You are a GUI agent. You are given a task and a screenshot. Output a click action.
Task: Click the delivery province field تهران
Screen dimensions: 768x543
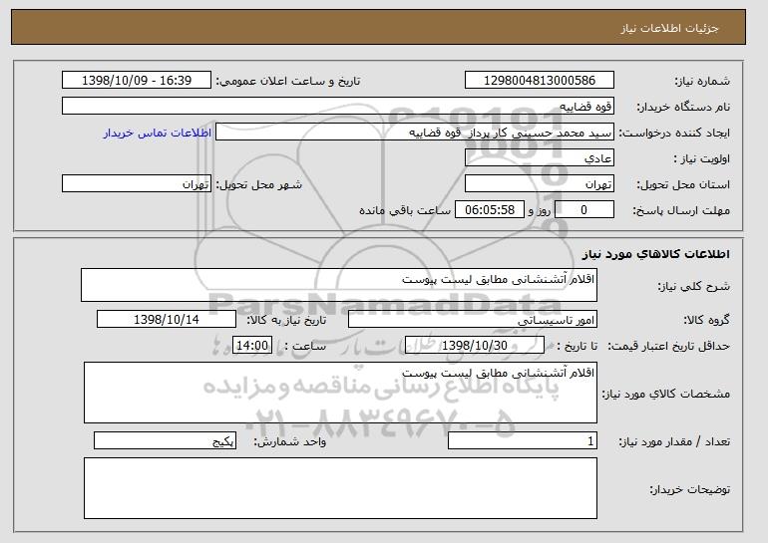click(540, 184)
